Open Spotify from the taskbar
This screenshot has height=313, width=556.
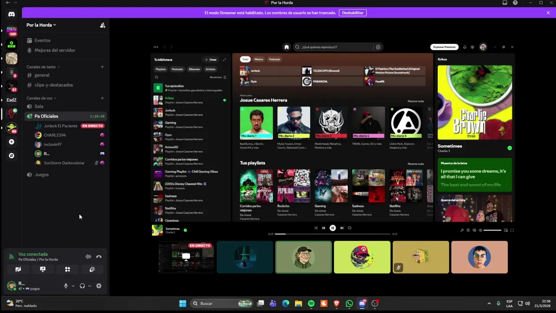tap(311, 303)
